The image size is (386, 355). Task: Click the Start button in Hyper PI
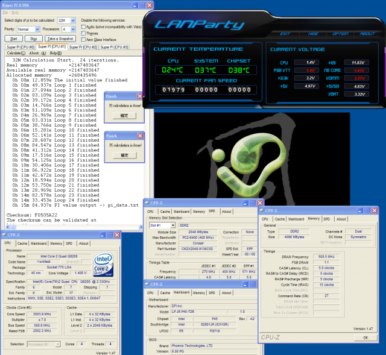tap(14, 39)
